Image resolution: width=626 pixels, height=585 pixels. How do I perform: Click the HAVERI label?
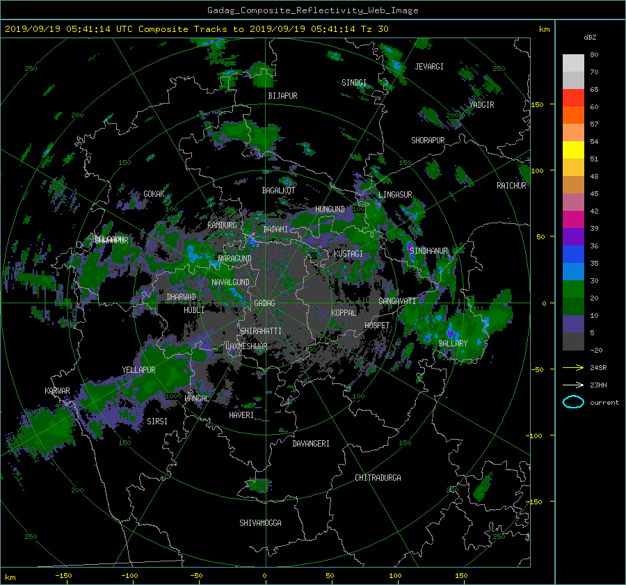(241, 415)
